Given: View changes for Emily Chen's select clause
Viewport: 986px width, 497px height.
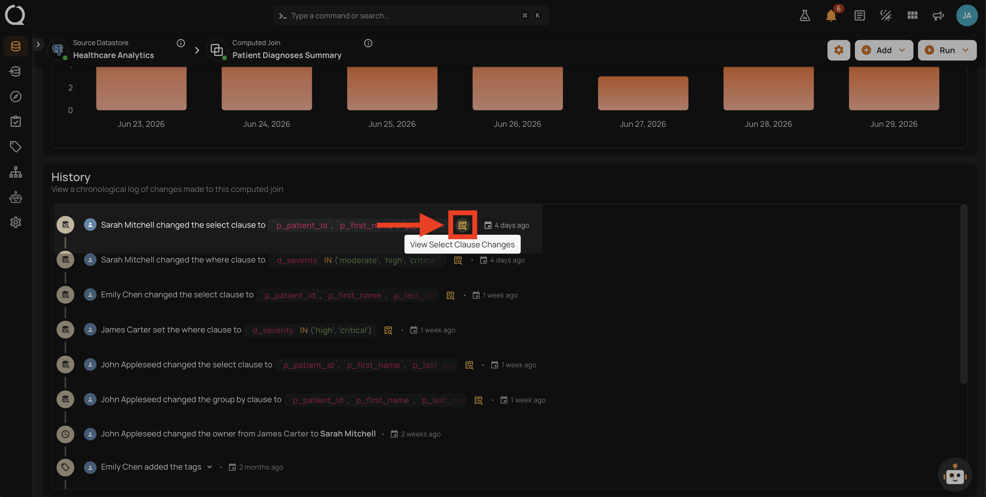Looking at the screenshot, I should click(x=450, y=296).
